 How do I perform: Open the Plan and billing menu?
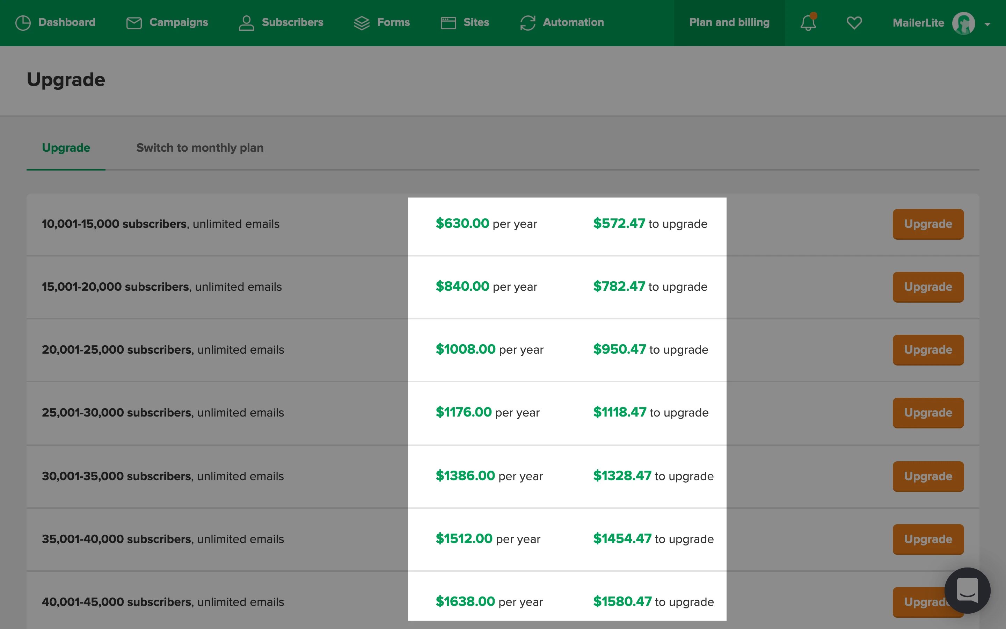pos(729,22)
